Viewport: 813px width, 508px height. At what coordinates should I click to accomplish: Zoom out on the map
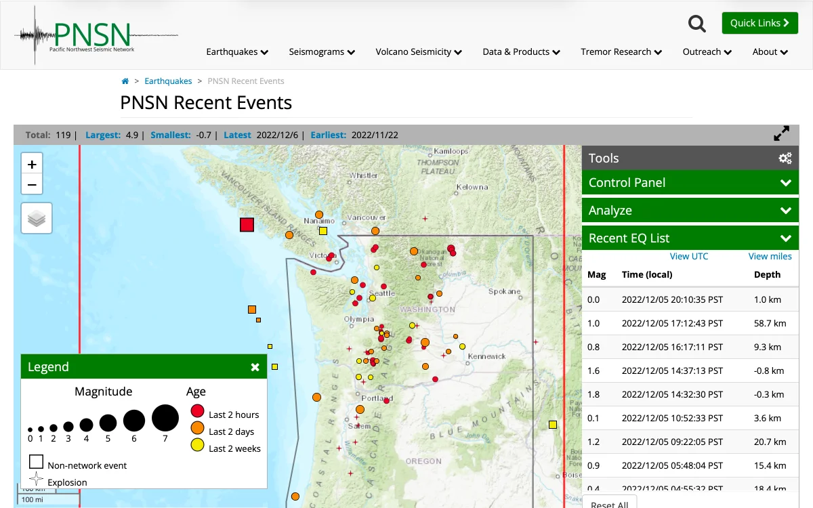32,184
